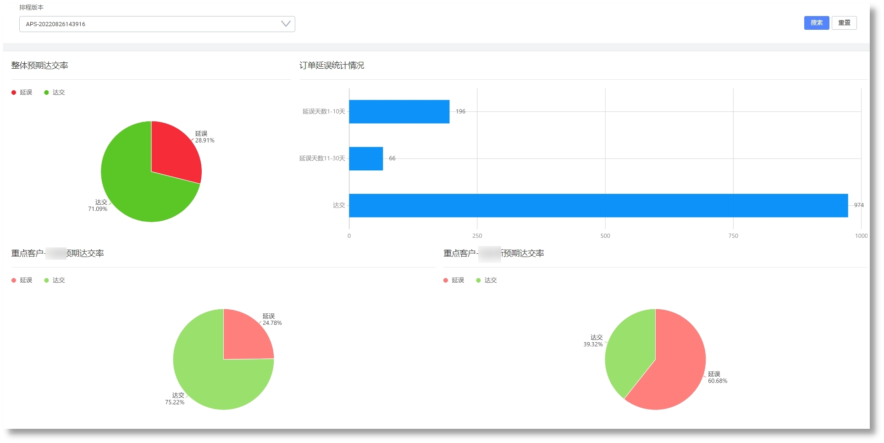The image size is (884, 443).
Task: Toggle 达交 legend in 整体预期达交率 chart
Action: click(x=55, y=93)
